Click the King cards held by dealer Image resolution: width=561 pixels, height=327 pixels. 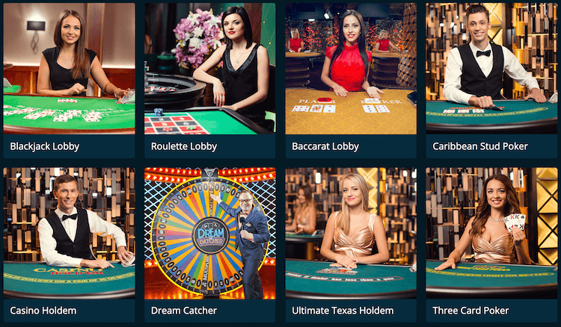tap(515, 222)
